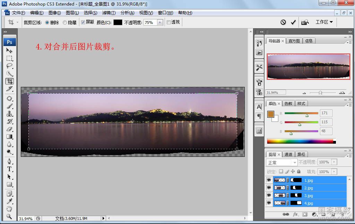
Task: Enable the 透视 perspective checkbox
Action: [169, 22]
